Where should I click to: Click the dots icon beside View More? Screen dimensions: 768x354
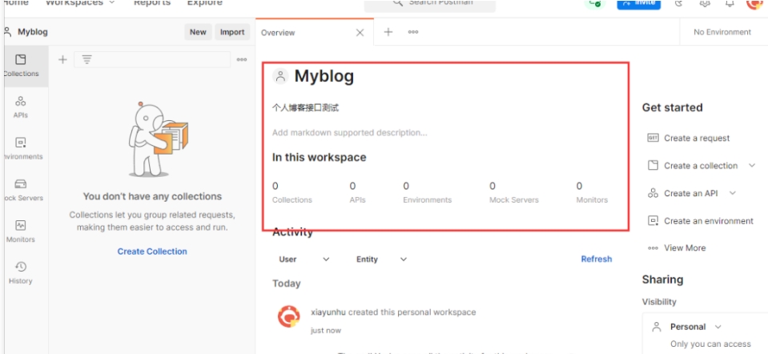[653, 248]
